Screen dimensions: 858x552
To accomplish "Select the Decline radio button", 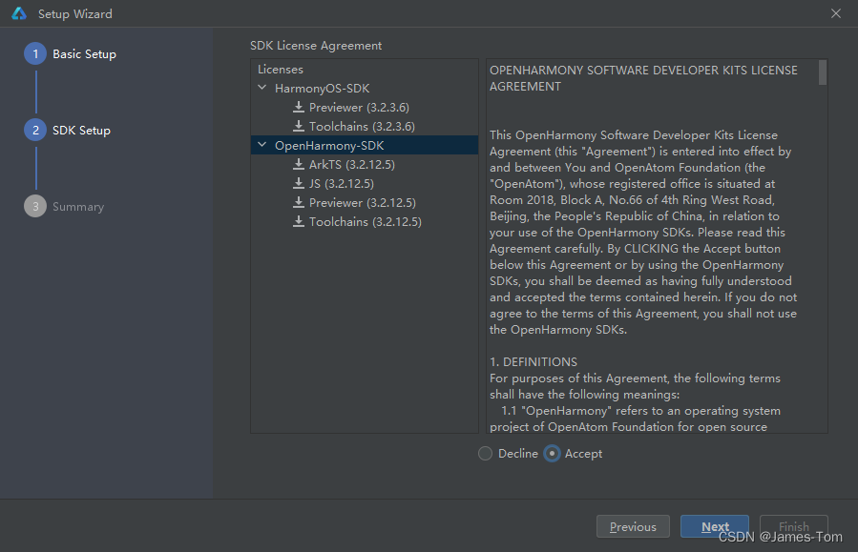I will coord(485,454).
